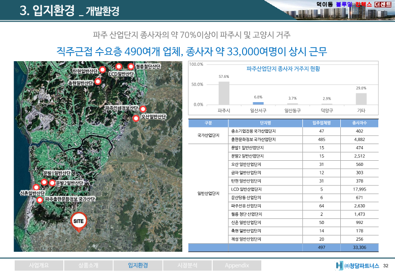This screenshot has width=395, height=273.
Task: Click the total 33,306 cell
Action: [360, 247]
